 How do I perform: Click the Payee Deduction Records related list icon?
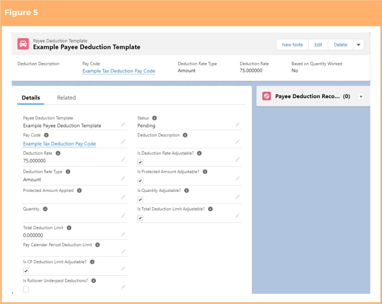(x=267, y=96)
